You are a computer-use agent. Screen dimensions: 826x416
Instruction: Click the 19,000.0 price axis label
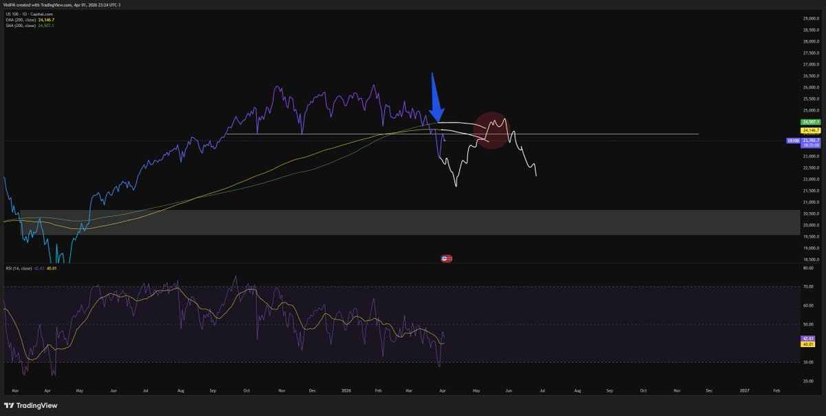809,248
